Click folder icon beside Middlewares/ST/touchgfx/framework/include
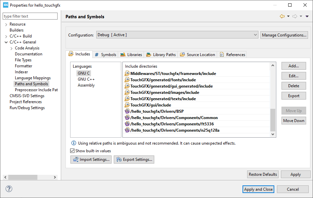The image size is (313, 198). click(x=127, y=74)
